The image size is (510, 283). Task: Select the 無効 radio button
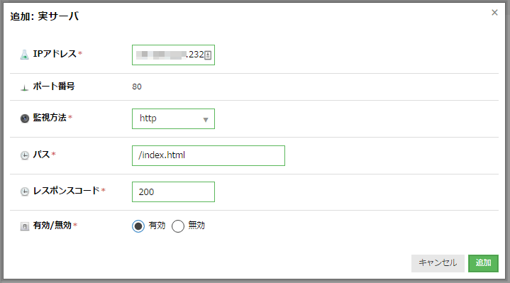[x=178, y=226]
